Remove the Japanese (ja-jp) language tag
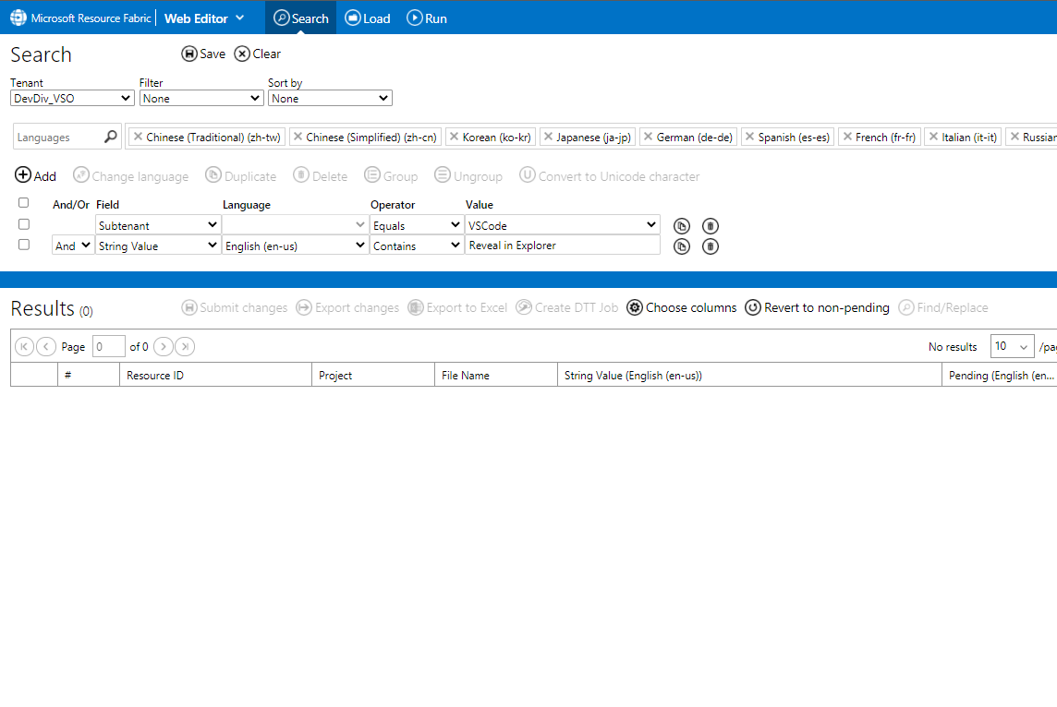Image resolution: width=1057 pixels, height=707 pixels. (x=548, y=137)
